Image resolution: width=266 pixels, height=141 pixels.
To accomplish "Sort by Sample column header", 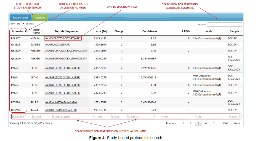I will coord(235,31).
